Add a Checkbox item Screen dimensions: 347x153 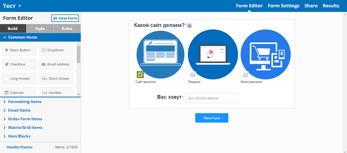click(x=19, y=64)
